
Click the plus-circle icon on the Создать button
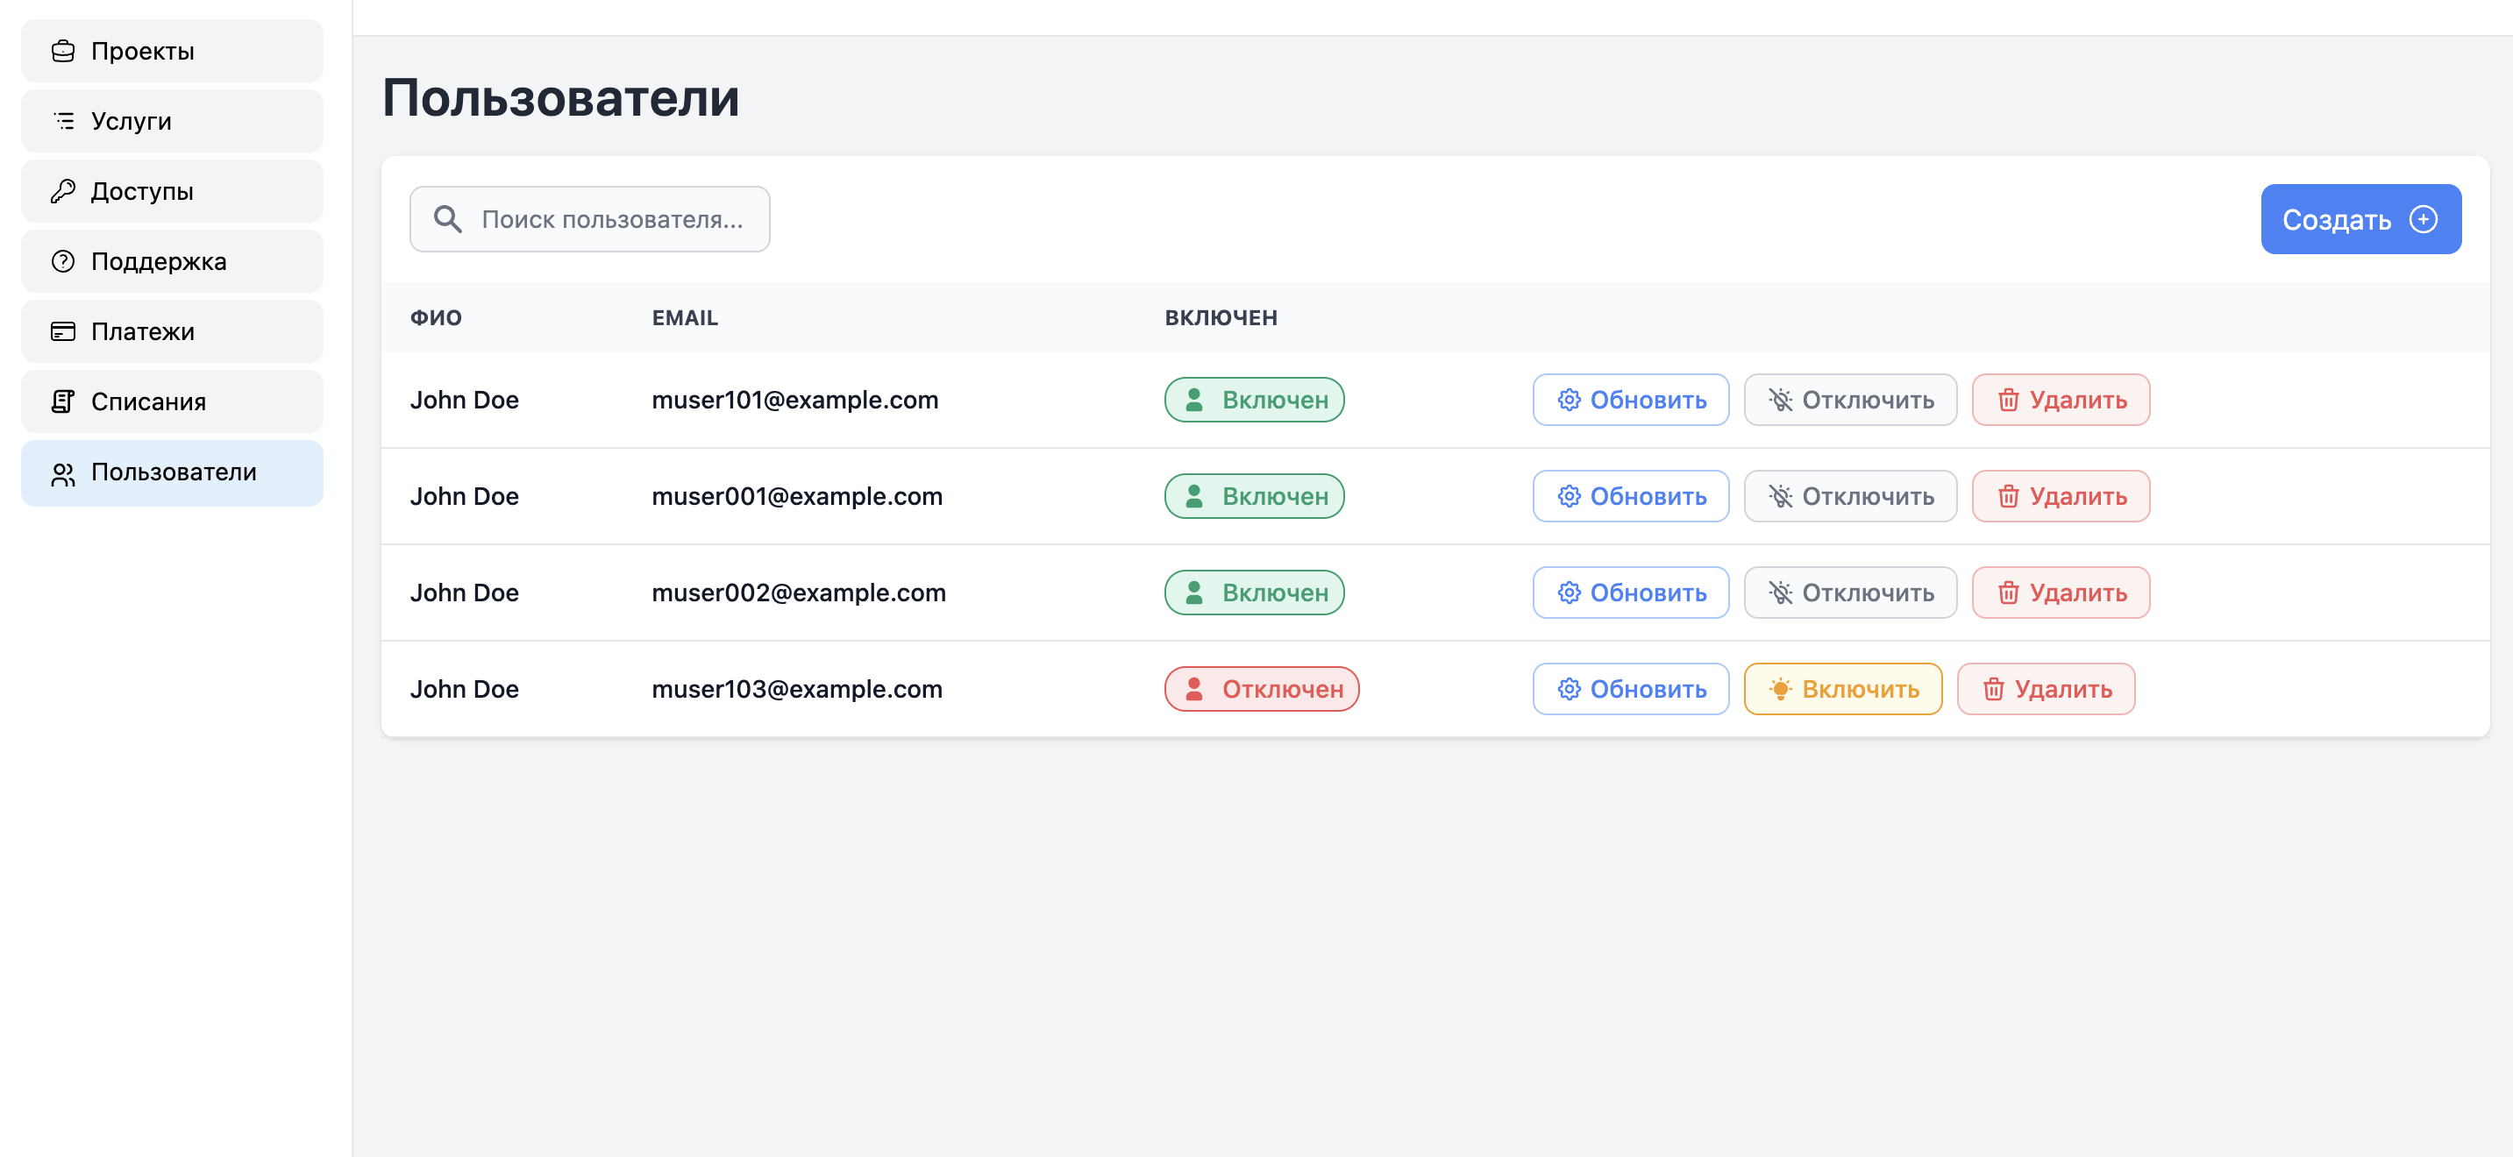click(2424, 219)
